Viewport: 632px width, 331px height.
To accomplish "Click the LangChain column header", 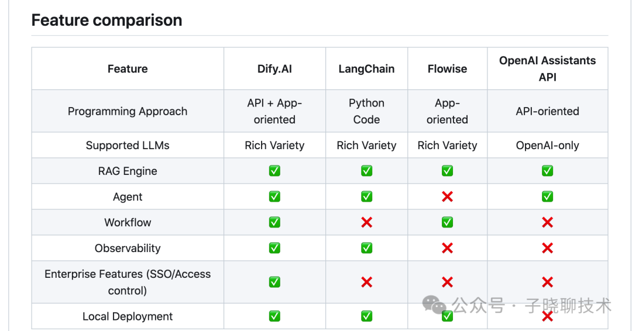I will tap(366, 69).
